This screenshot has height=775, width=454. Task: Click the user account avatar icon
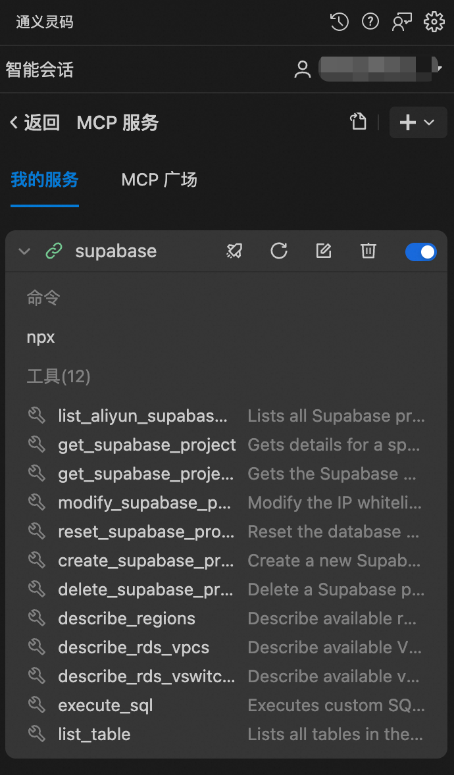point(303,70)
